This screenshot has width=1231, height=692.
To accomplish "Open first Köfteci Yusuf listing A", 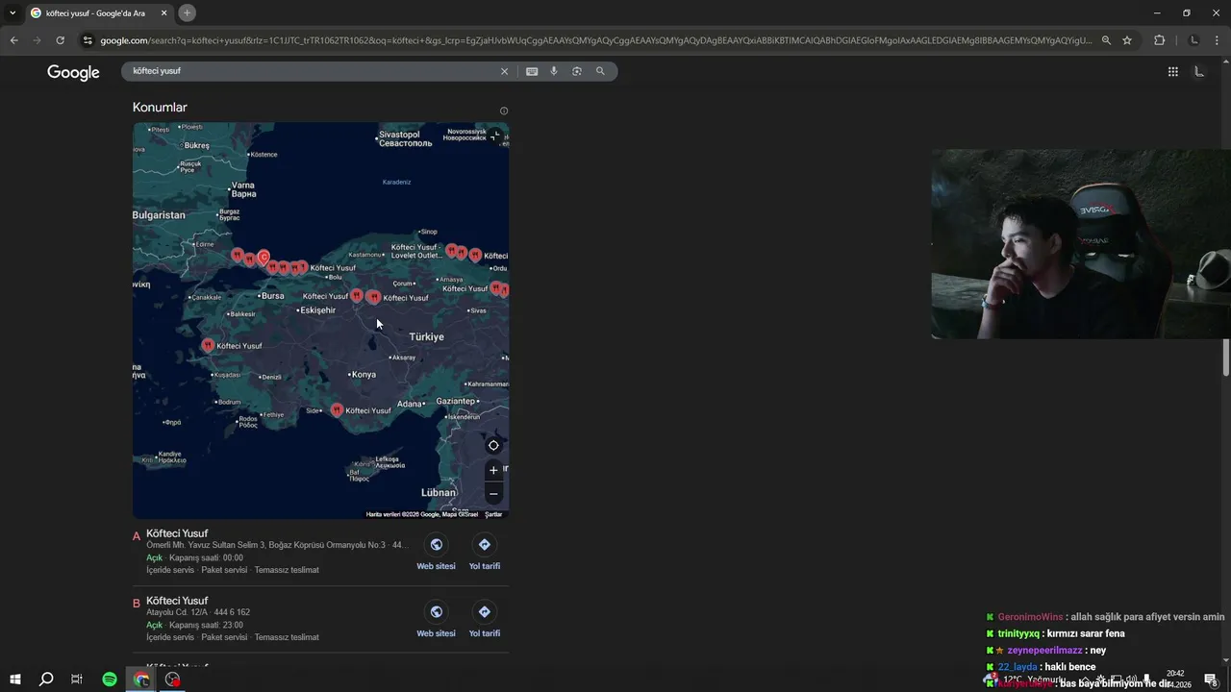I will click(177, 533).
